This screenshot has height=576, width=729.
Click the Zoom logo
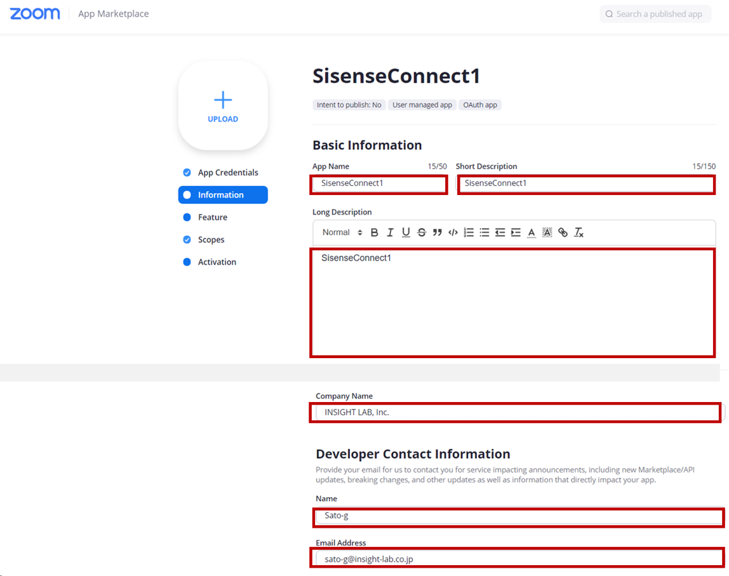click(x=35, y=13)
